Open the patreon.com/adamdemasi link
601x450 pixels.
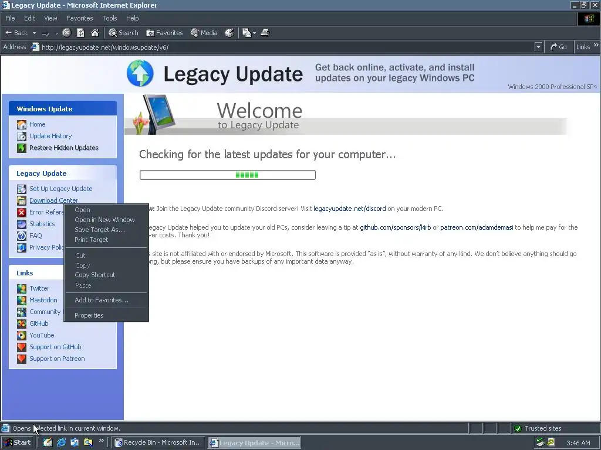coord(477,227)
